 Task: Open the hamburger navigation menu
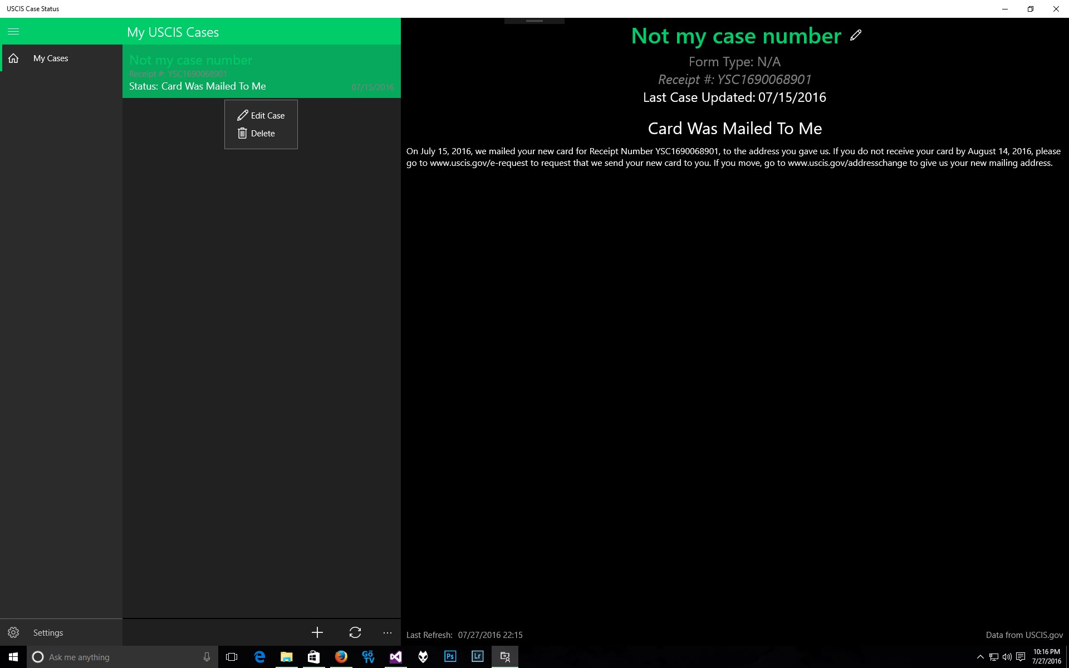click(x=13, y=32)
